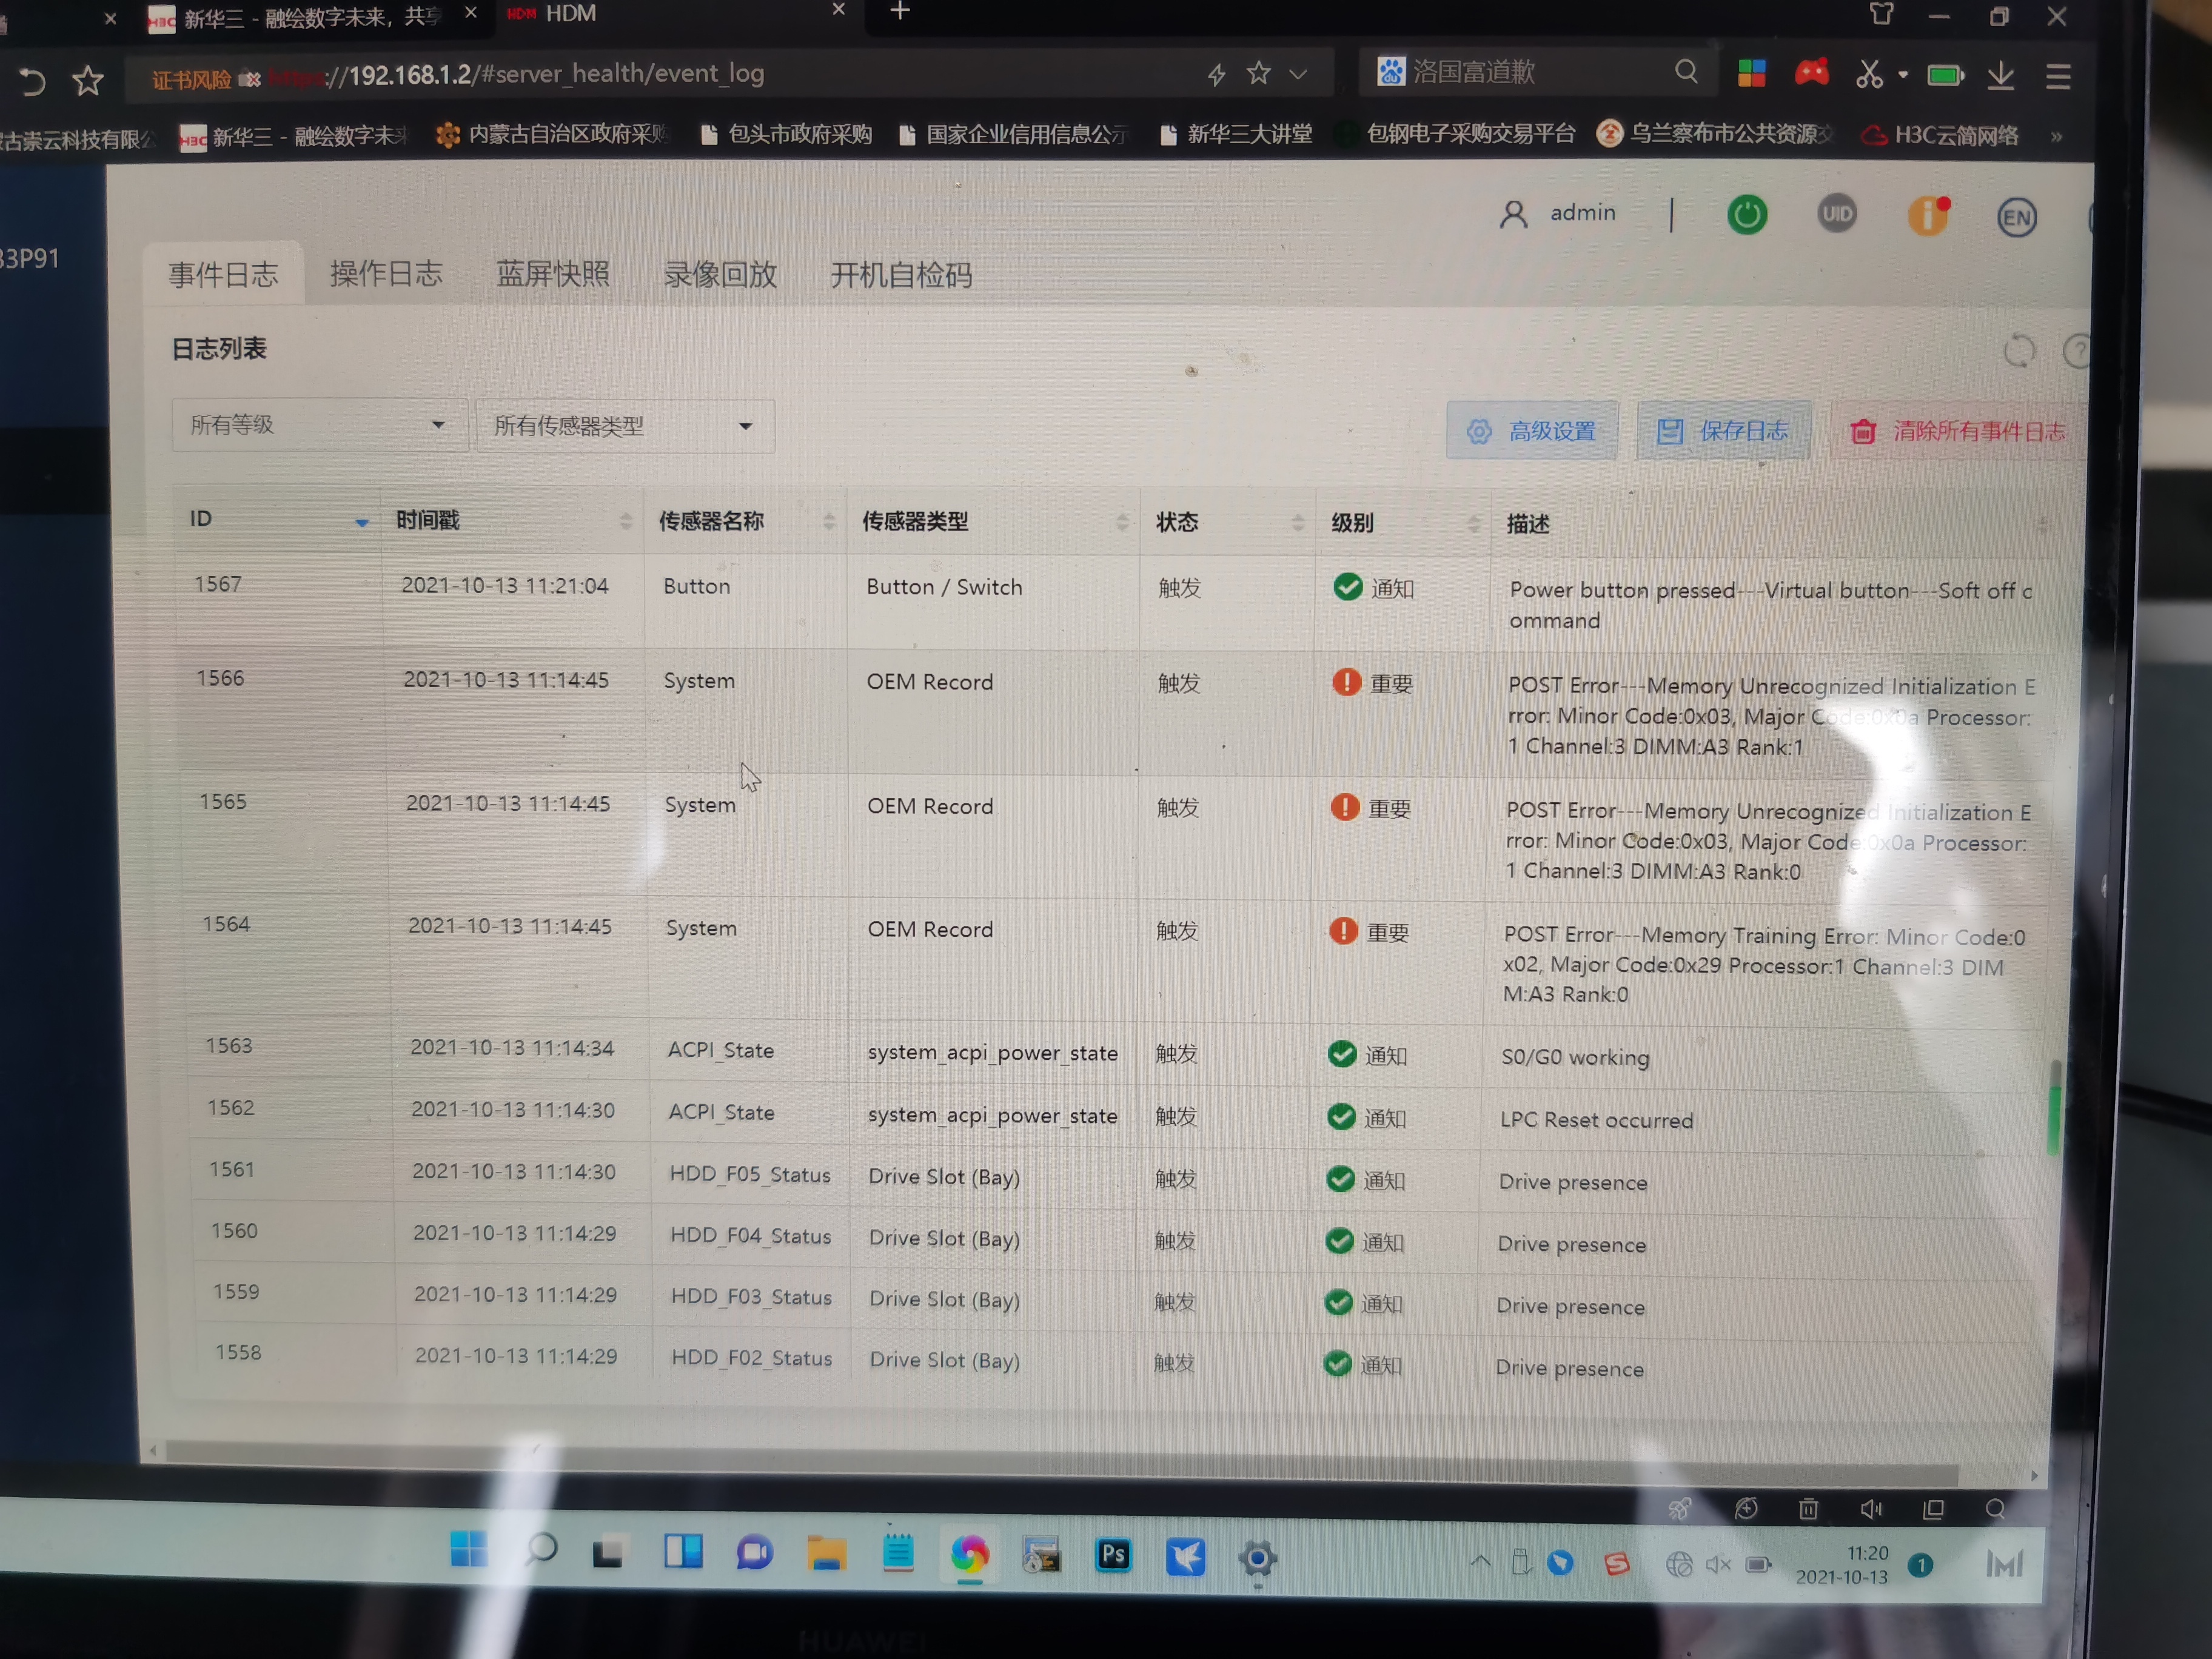
Task: Click the refresh log list icon
Action: (x=2018, y=351)
